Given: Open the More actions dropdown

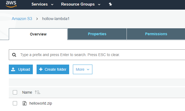Looking at the screenshot, I should (82, 69).
